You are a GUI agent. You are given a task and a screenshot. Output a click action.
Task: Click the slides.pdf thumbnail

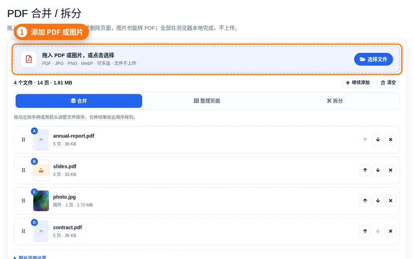coord(41,170)
